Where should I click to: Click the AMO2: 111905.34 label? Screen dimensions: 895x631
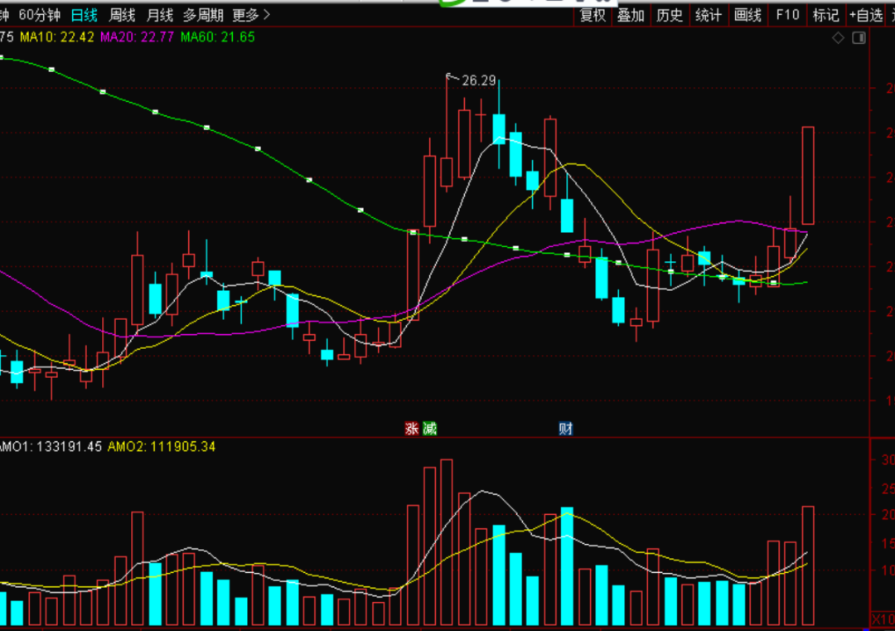[x=162, y=447]
